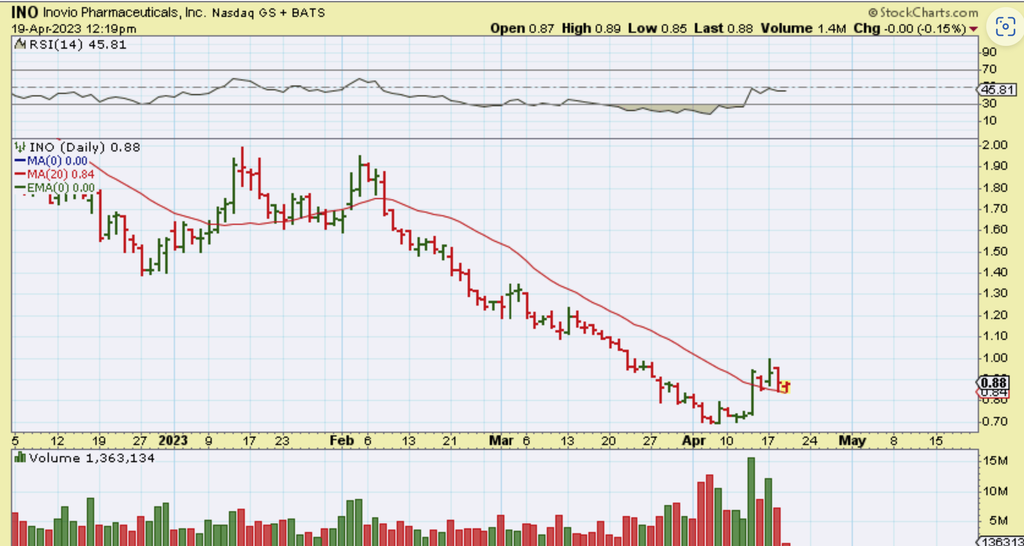The height and width of the screenshot is (546, 1024).
Task: Click the 15M volume axis label
Action: (x=995, y=461)
